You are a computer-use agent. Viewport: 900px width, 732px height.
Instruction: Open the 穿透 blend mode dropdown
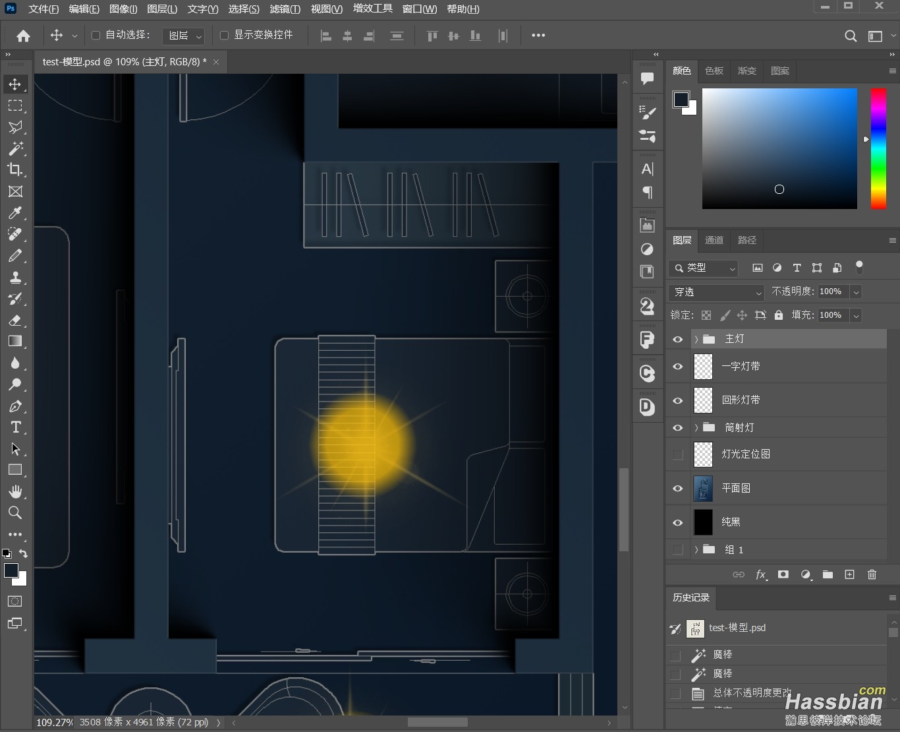[716, 291]
